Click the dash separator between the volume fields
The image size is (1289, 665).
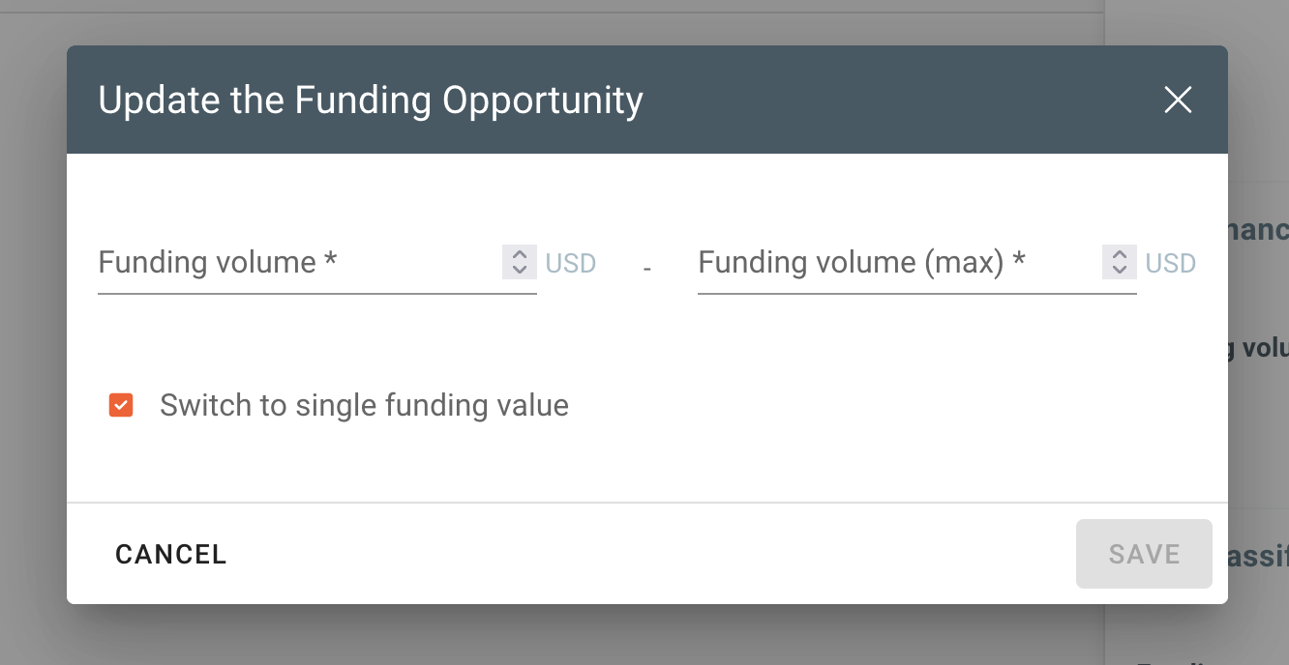tap(646, 267)
